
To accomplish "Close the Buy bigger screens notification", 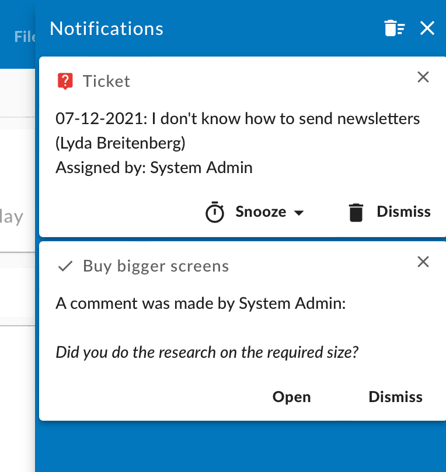I will tap(423, 262).
